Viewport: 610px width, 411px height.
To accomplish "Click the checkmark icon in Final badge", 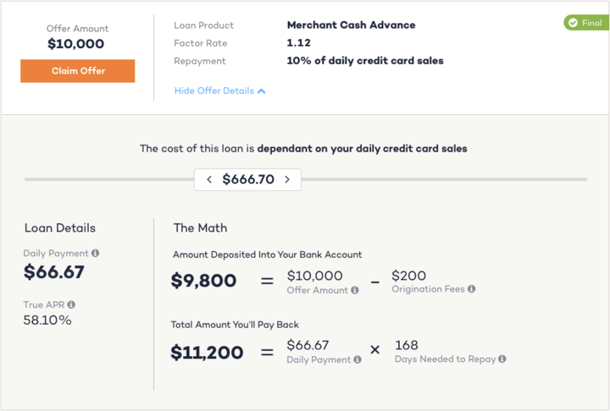I will click(573, 23).
